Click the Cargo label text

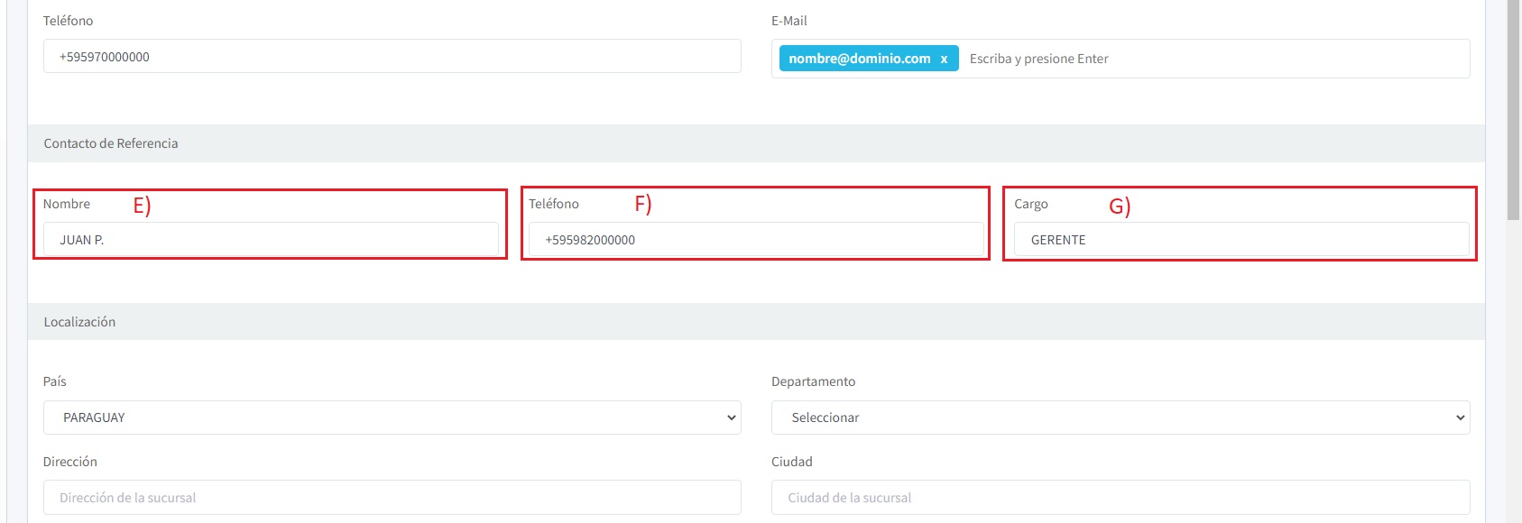(1030, 204)
